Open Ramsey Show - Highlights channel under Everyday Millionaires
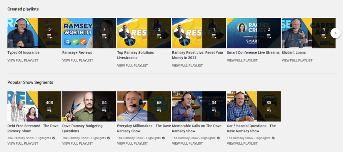Viewport: 343px width, 152px height. [139, 138]
